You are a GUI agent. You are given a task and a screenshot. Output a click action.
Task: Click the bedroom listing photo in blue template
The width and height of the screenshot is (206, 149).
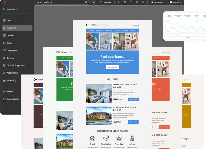(x=99, y=93)
